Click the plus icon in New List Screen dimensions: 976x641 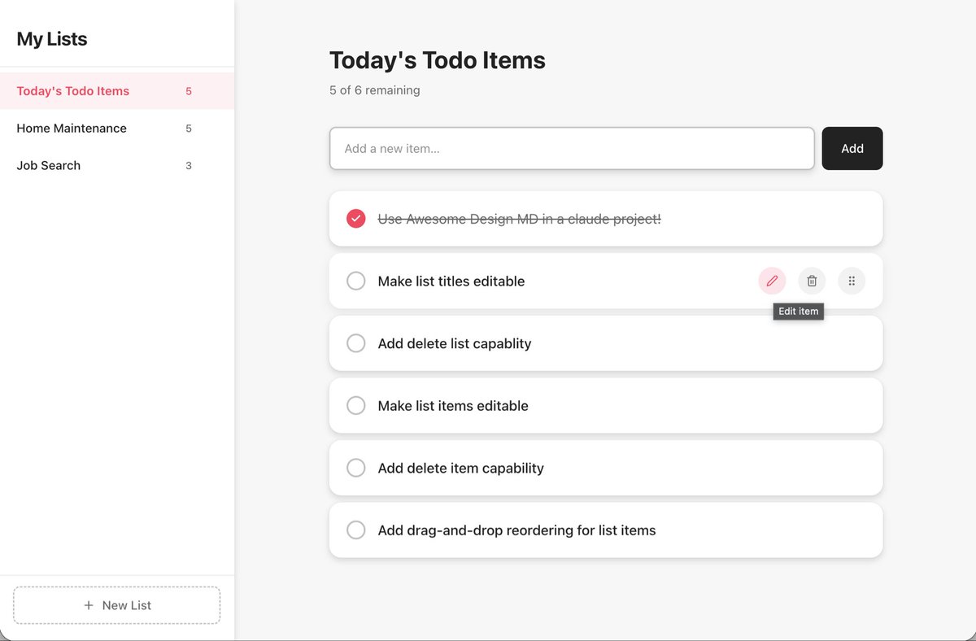pyautogui.click(x=89, y=605)
